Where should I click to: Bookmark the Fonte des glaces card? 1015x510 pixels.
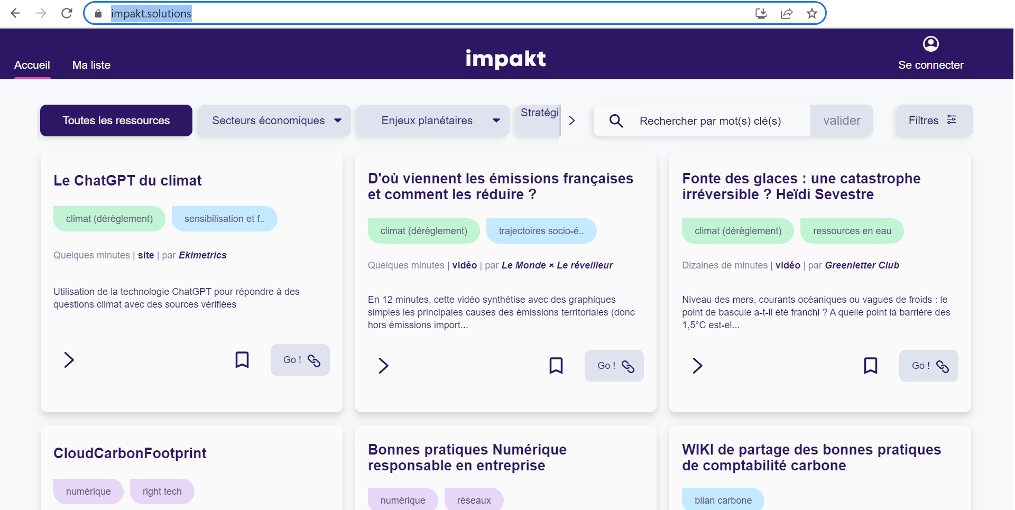tap(871, 366)
